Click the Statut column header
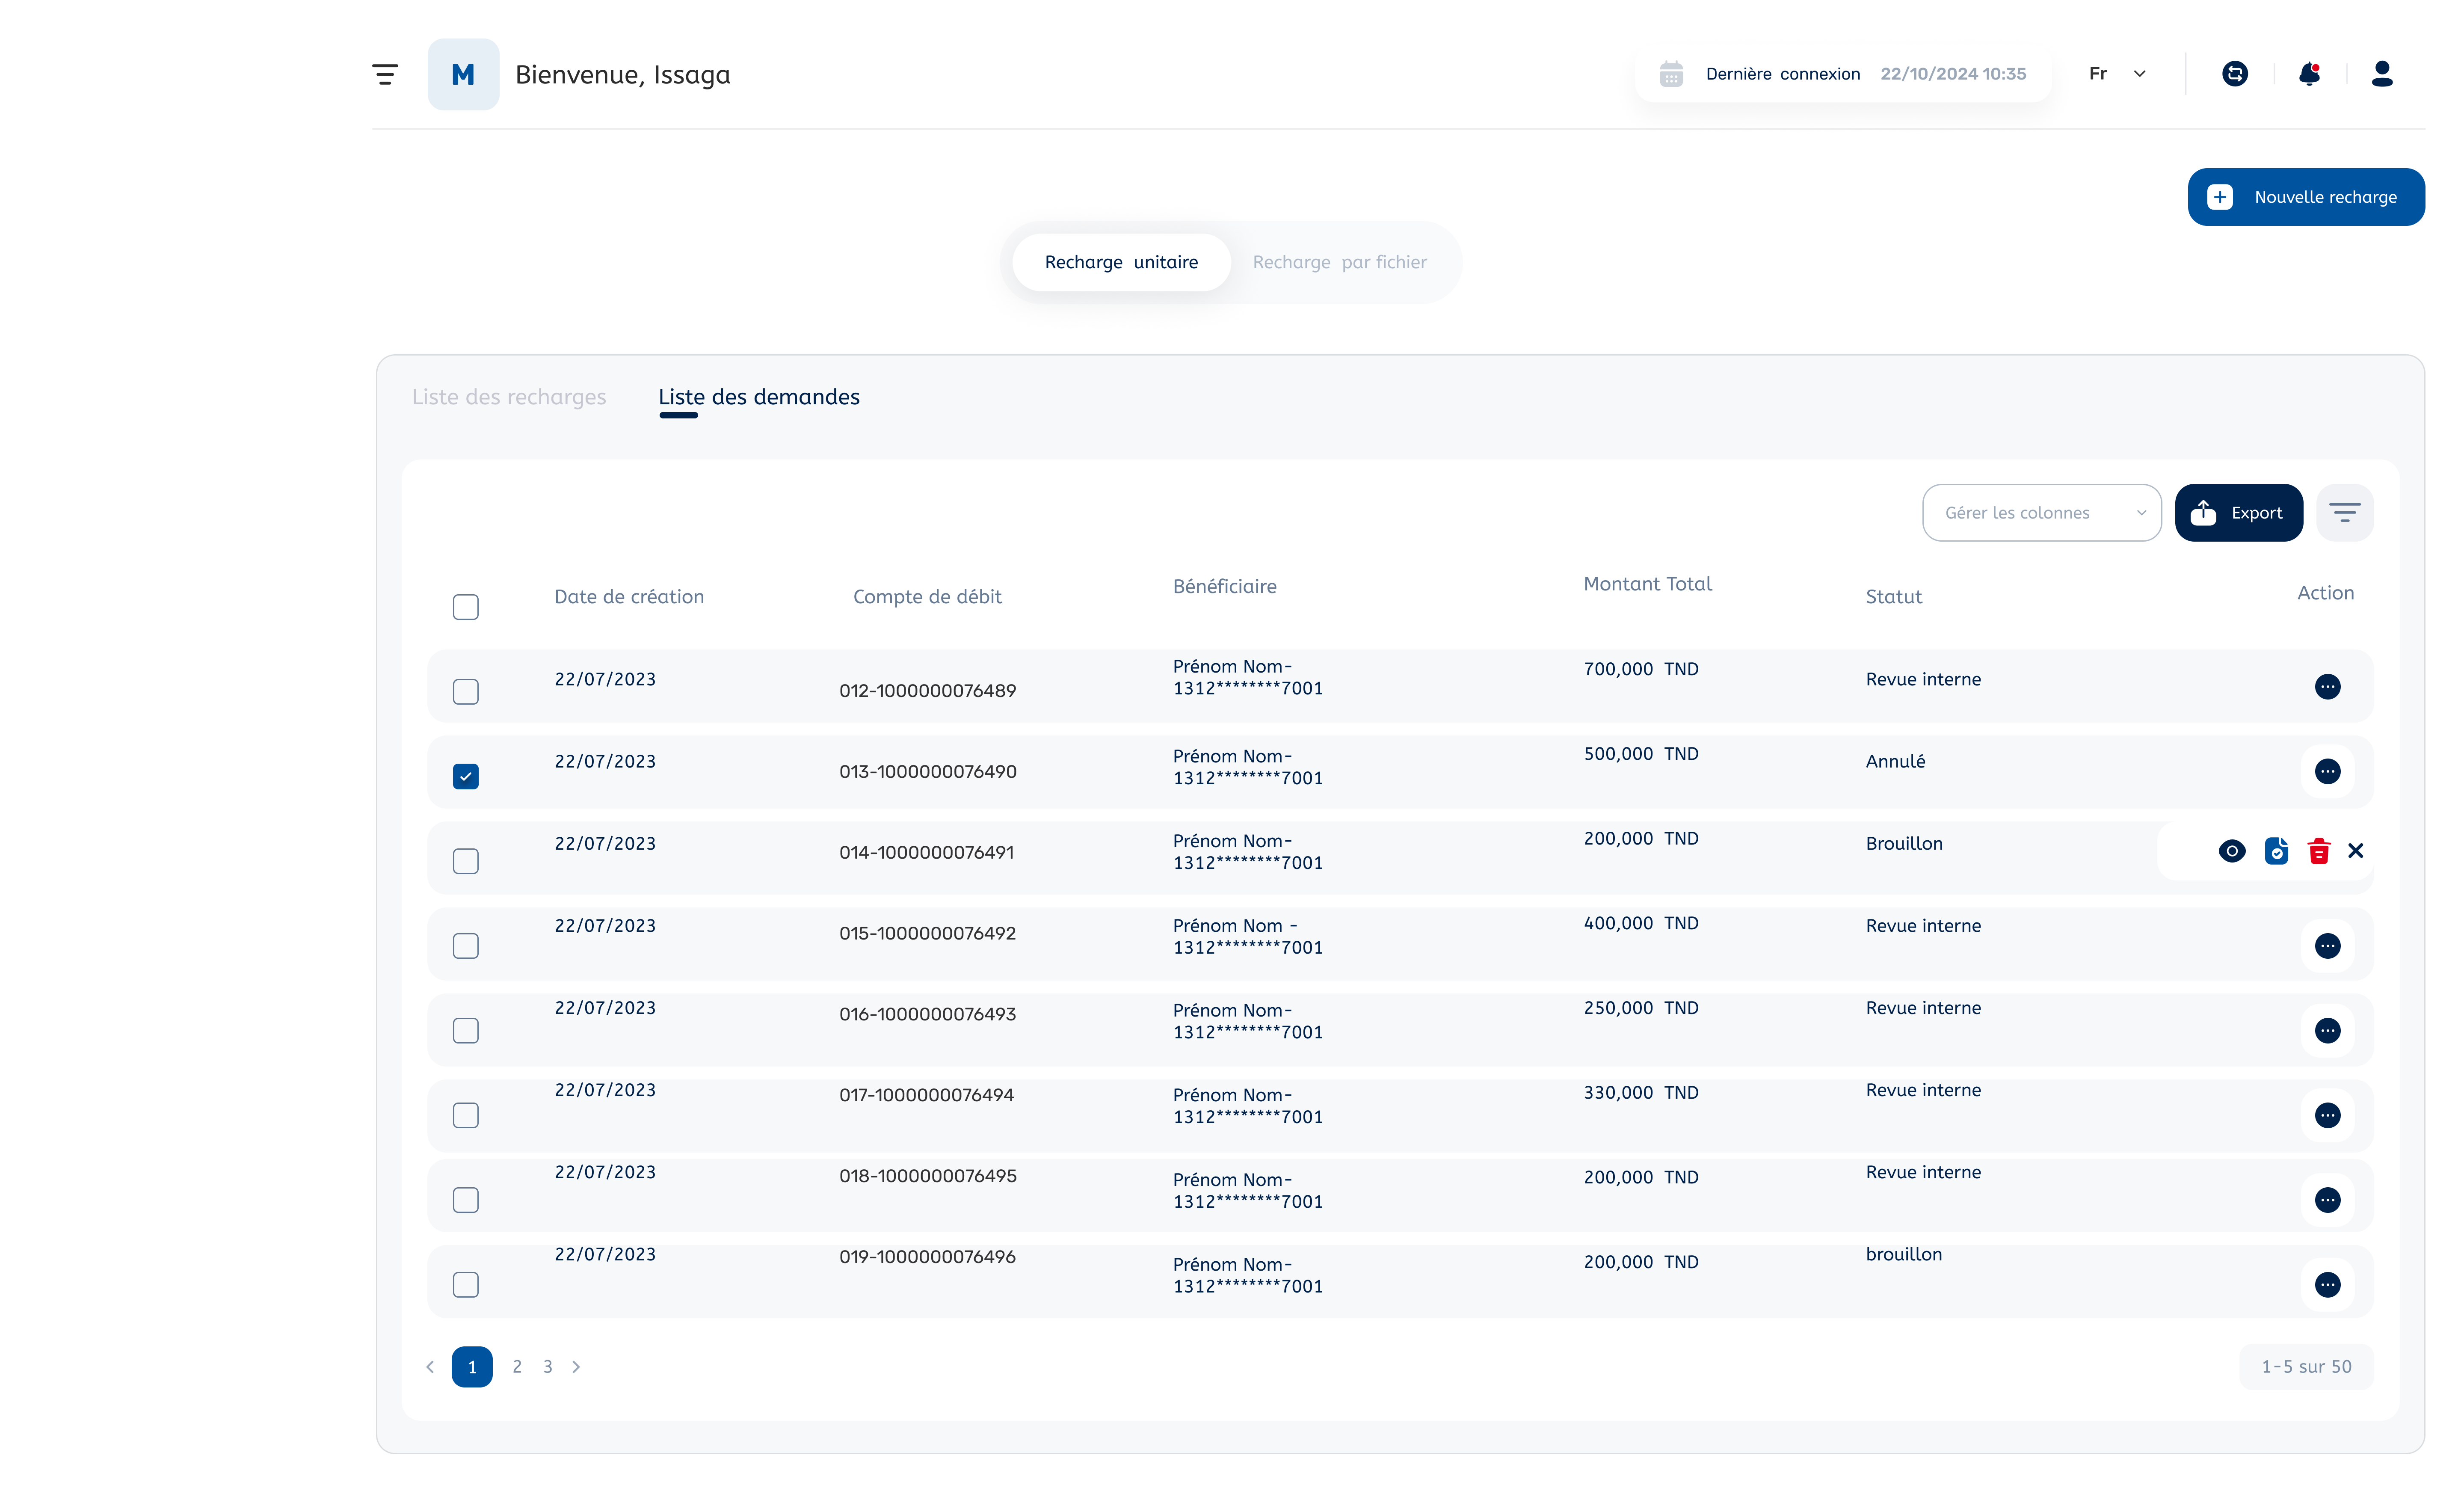This screenshot has height=1494, width=2464. (x=1894, y=597)
